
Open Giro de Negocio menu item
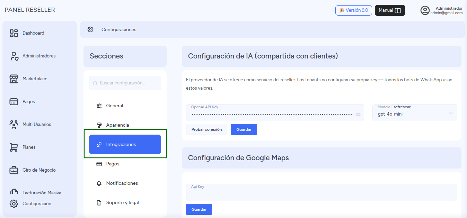[x=39, y=170]
